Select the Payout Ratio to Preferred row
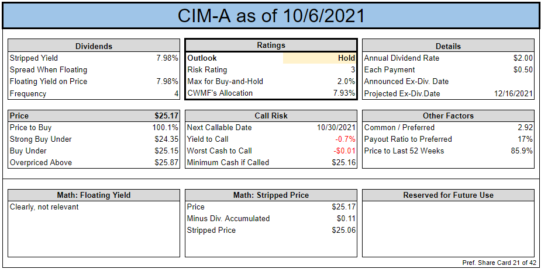 448,139
